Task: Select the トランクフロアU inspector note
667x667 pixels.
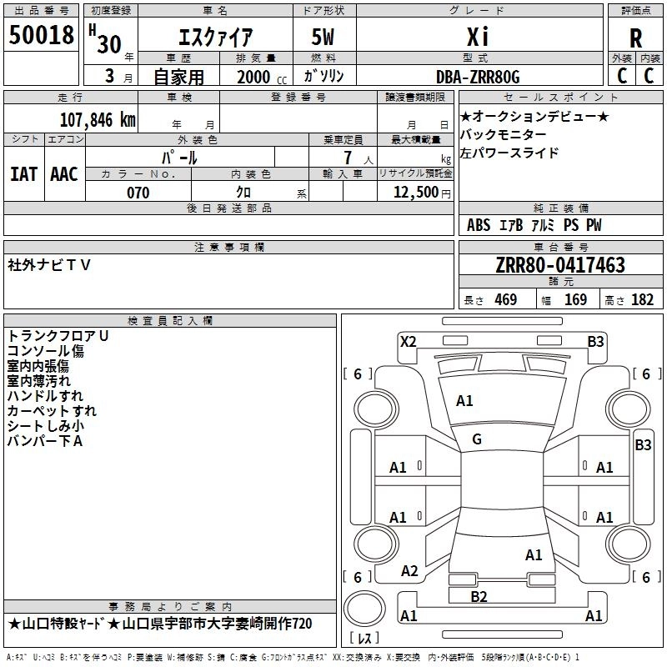Action: pos(58,335)
